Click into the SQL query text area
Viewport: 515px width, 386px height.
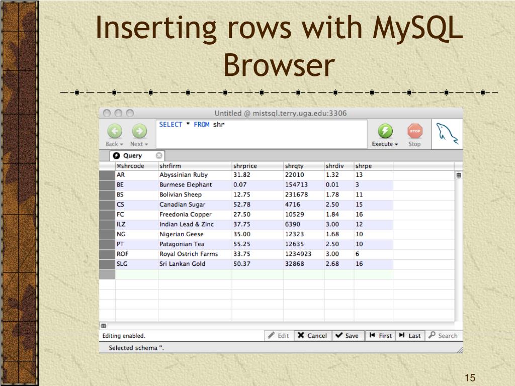pyautogui.click(x=262, y=134)
